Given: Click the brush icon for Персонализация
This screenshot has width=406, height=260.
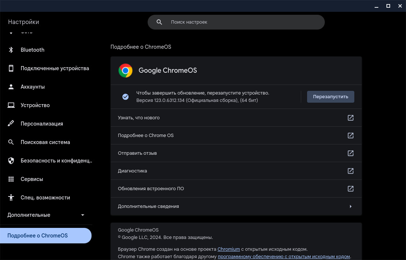Looking at the screenshot, I should pos(11,124).
